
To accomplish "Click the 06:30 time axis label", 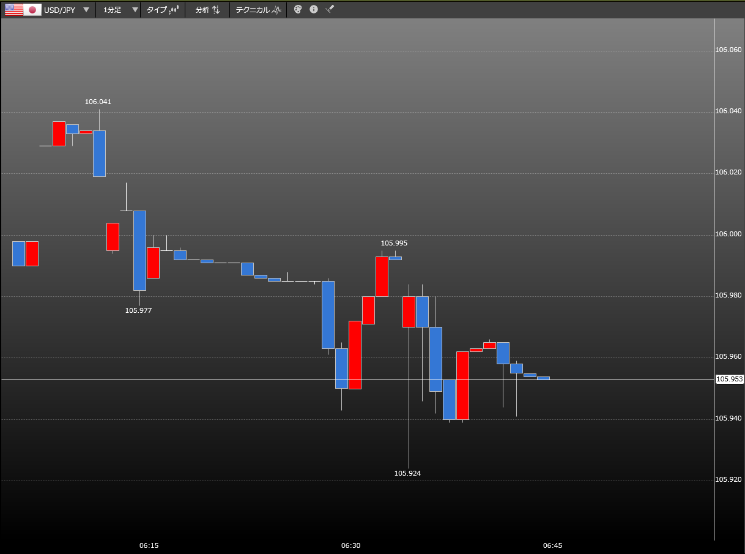I will click(x=350, y=545).
